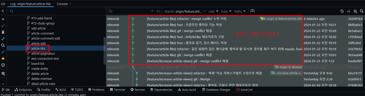Click the Compare with Current icon
Viewport: 365px width, 96px height.
point(3,39)
